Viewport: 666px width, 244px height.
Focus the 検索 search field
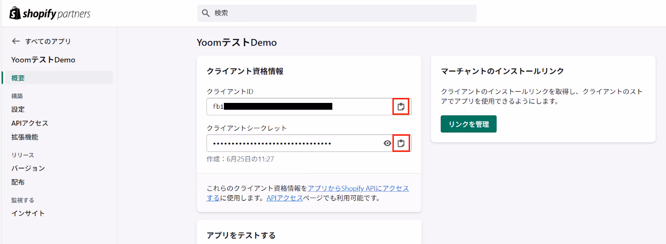tap(337, 13)
